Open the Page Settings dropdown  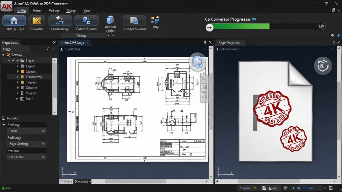(x=27, y=144)
